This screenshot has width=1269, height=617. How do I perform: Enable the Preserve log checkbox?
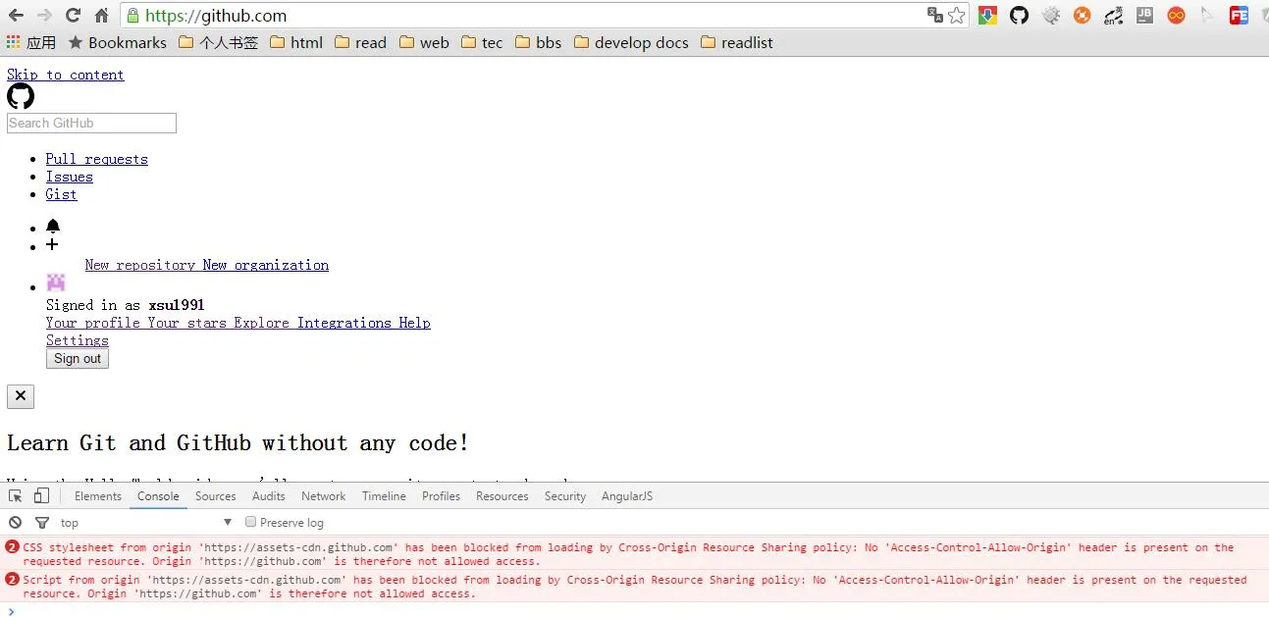(251, 522)
